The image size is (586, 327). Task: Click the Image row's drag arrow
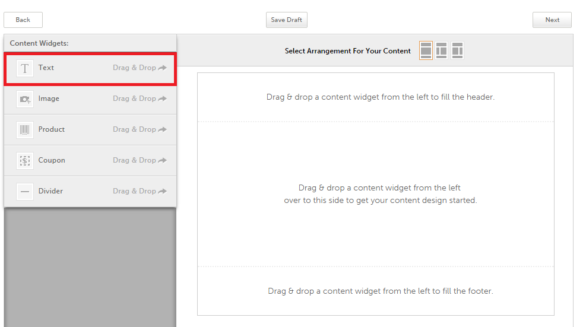(x=162, y=99)
